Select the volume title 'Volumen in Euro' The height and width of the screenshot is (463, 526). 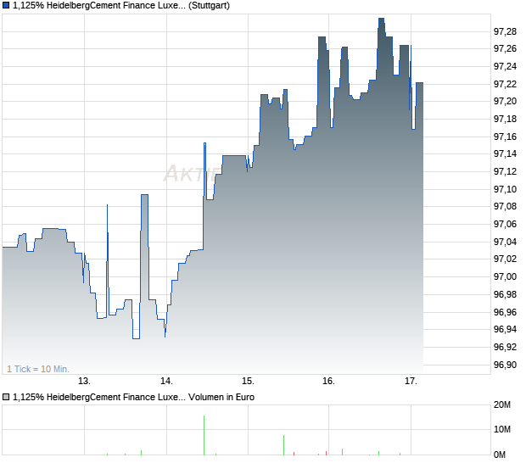(221, 398)
